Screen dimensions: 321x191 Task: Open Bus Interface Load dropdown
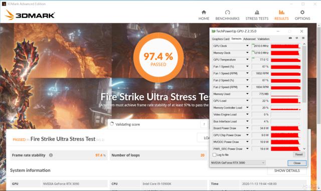pyautogui.click(x=247, y=121)
